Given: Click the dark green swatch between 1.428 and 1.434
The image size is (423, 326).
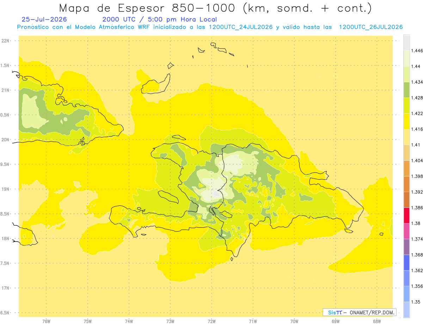Looking at the screenshot, I should coord(407,90).
